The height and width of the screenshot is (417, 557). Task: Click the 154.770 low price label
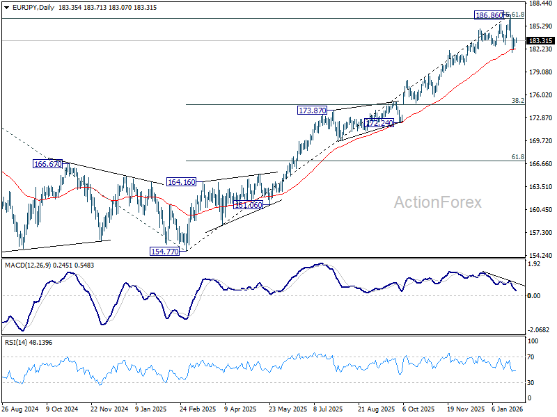pyautogui.click(x=164, y=252)
